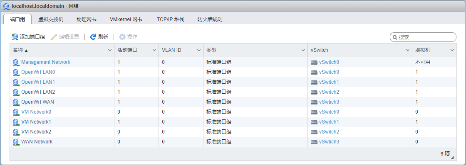The height and width of the screenshot is (165, 466).
Task: Switch to the virtual switches tab
Action: [x=51, y=19]
